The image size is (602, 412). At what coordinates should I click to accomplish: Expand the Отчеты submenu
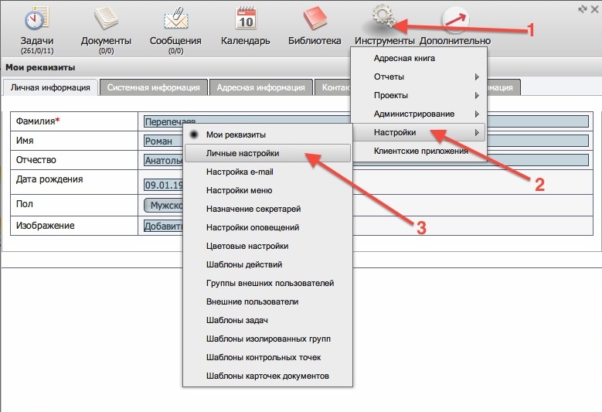pyautogui.click(x=417, y=77)
